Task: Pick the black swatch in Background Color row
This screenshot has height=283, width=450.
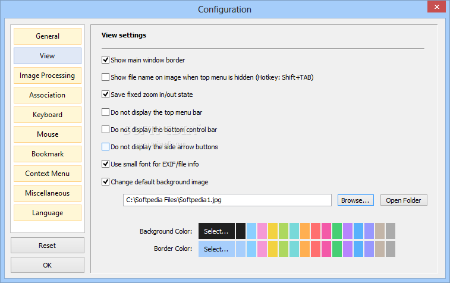Action: coord(241,231)
